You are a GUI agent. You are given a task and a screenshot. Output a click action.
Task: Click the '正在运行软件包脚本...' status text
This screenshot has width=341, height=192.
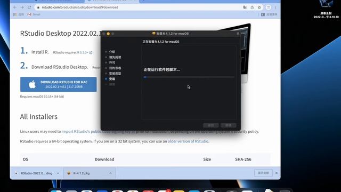[x=162, y=70]
